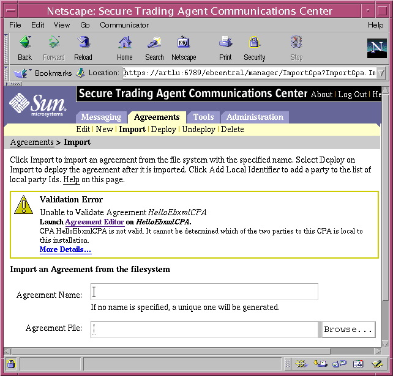Click the More Details... link
This screenshot has height=376, width=393.
(65, 249)
